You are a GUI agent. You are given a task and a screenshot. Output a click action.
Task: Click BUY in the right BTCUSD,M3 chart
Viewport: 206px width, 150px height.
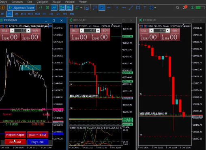175,31
